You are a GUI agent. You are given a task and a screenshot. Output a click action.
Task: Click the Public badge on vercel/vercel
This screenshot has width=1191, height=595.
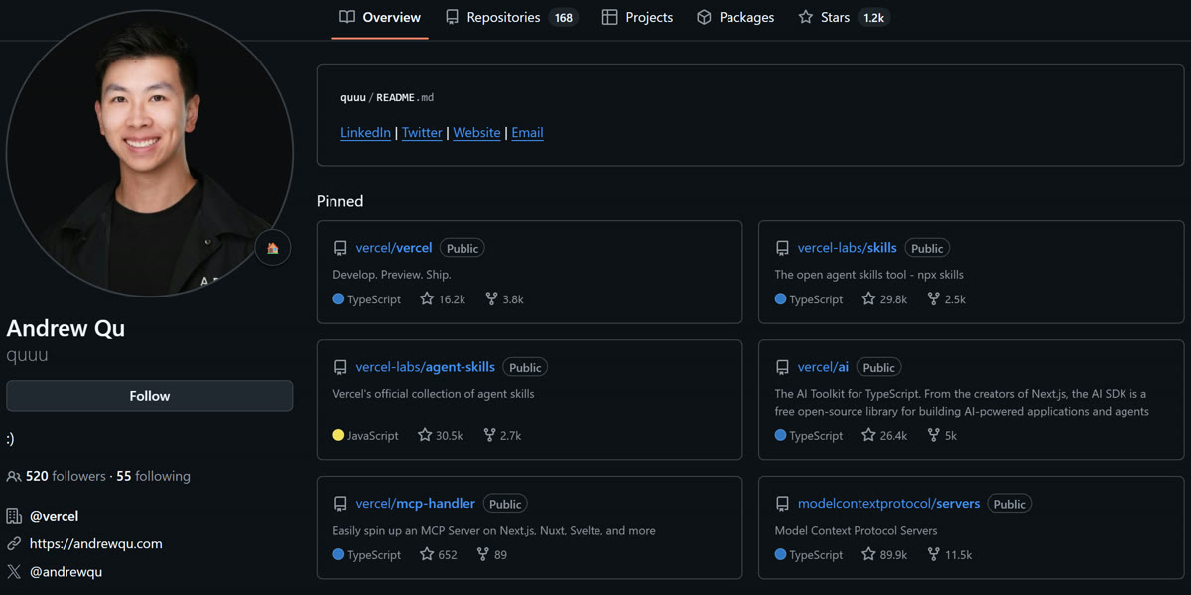463,249
